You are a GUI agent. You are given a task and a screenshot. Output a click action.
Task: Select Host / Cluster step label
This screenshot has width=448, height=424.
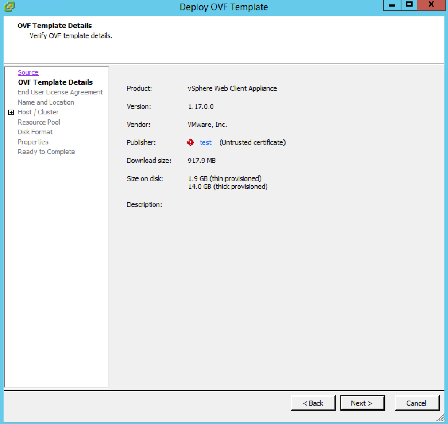pyautogui.click(x=38, y=112)
